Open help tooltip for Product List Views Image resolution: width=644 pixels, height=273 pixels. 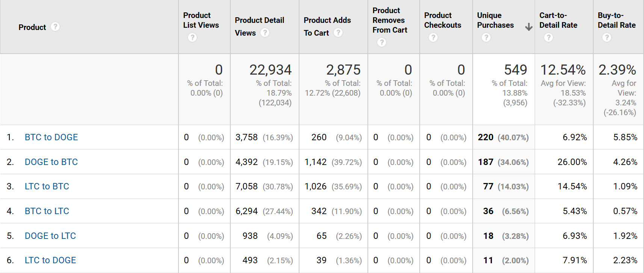[192, 37]
